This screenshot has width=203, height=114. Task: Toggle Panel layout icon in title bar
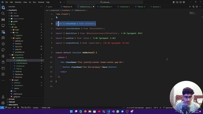[177, 2]
